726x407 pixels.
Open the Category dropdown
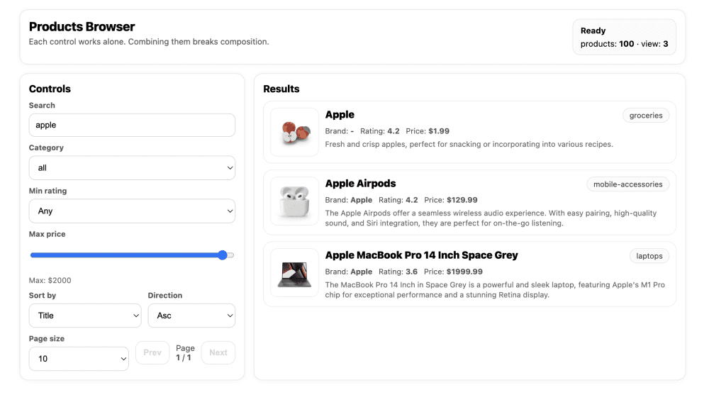132,167
